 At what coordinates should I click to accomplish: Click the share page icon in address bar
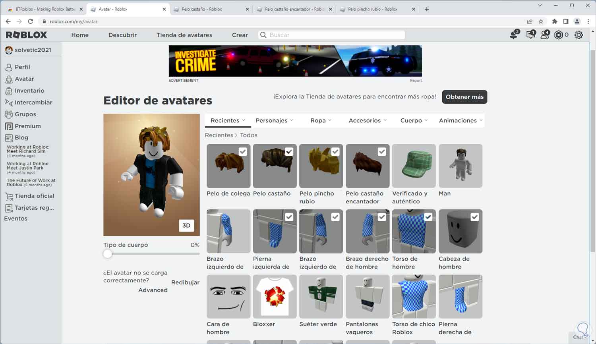point(530,21)
